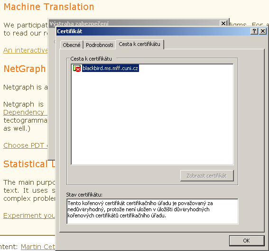Open the Podrobnosti tab
269x251 pixels.
pyautogui.click(x=100, y=45)
